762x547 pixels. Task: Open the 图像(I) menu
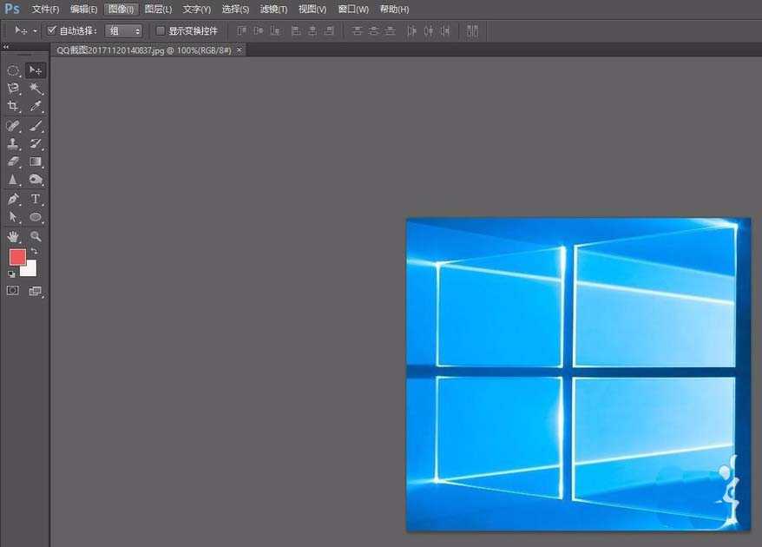tap(121, 9)
